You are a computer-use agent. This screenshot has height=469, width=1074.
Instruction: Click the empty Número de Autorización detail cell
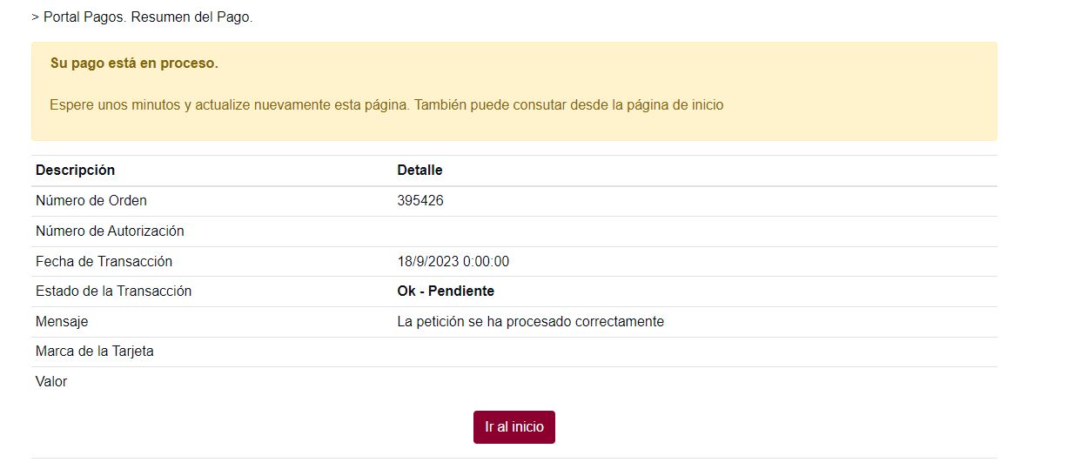tap(694, 231)
